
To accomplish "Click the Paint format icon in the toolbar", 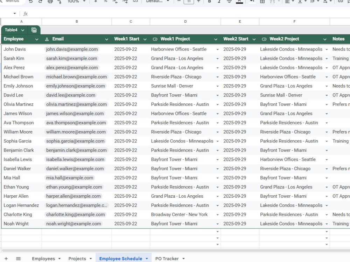I will click(x=59, y=1).
